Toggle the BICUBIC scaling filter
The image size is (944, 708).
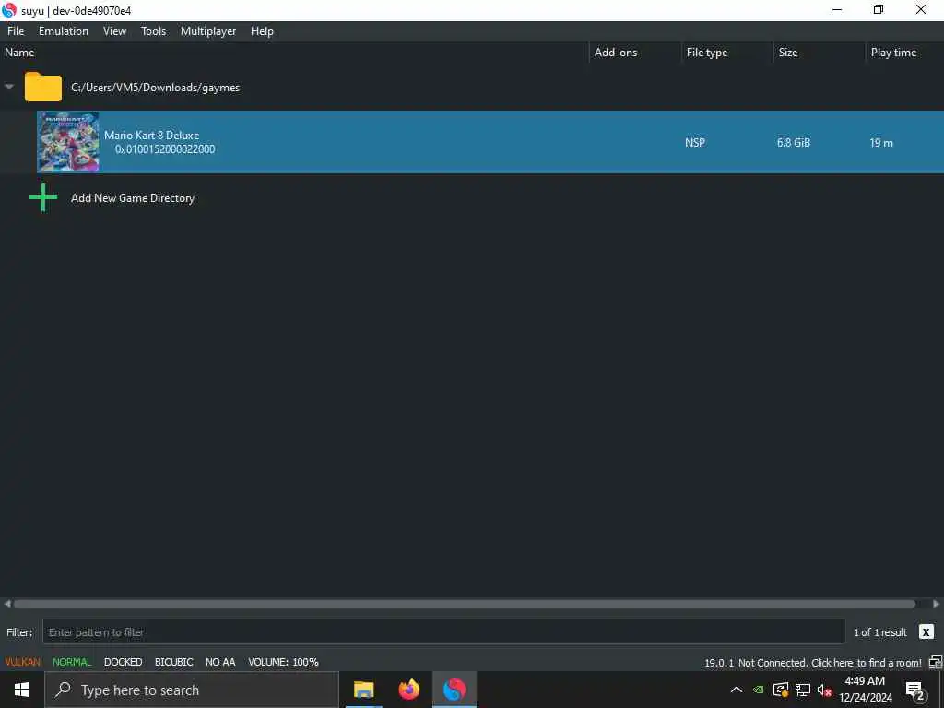[x=174, y=662]
